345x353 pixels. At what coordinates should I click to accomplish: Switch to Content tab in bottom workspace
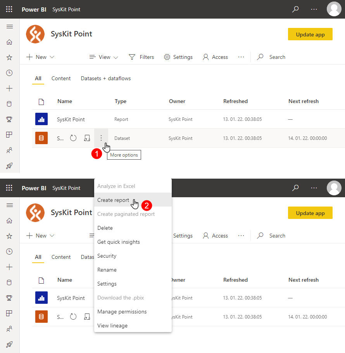(x=61, y=257)
